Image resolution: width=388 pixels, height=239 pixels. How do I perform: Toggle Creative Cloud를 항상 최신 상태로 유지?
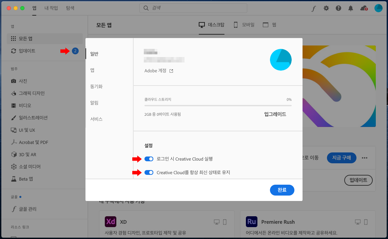pyautogui.click(x=149, y=172)
